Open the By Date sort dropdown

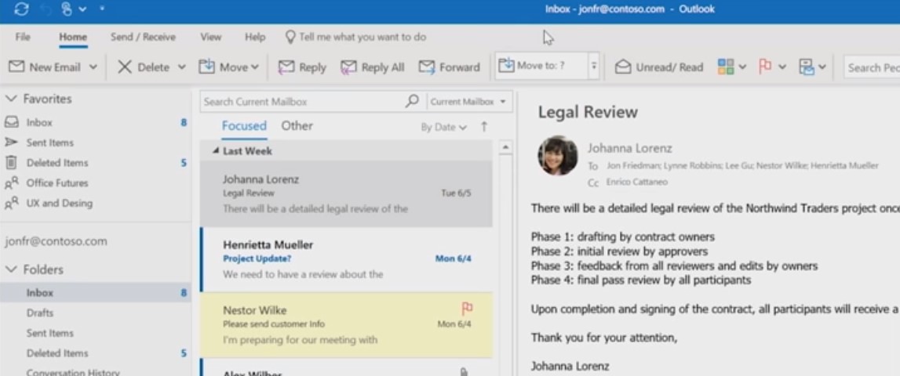[443, 127]
